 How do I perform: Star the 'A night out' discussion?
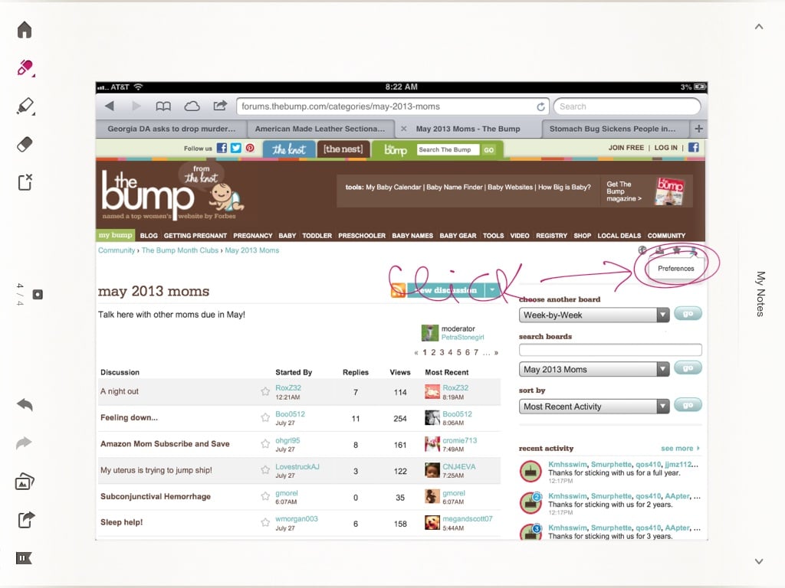click(265, 391)
